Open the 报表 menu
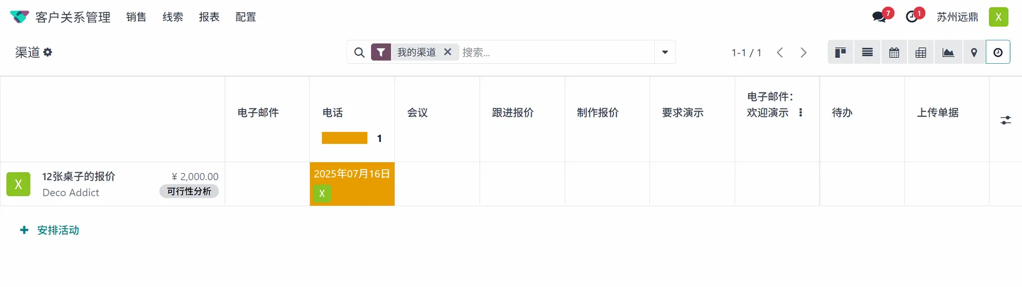The image size is (1022, 287). [x=209, y=17]
